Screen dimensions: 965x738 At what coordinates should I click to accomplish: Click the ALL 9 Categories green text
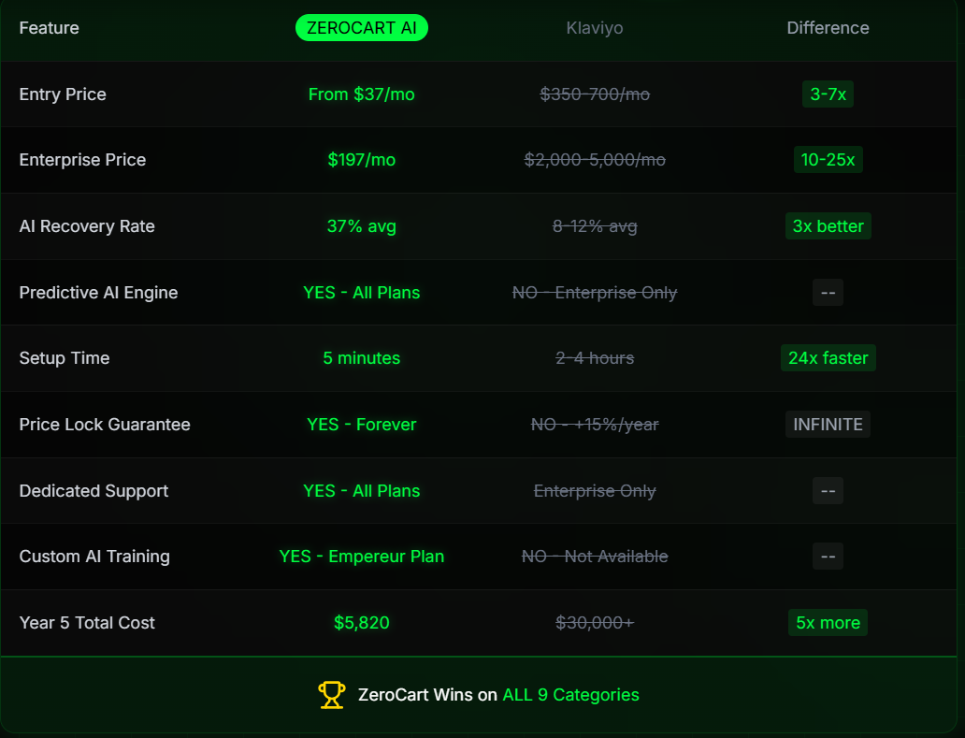pyautogui.click(x=571, y=695)
